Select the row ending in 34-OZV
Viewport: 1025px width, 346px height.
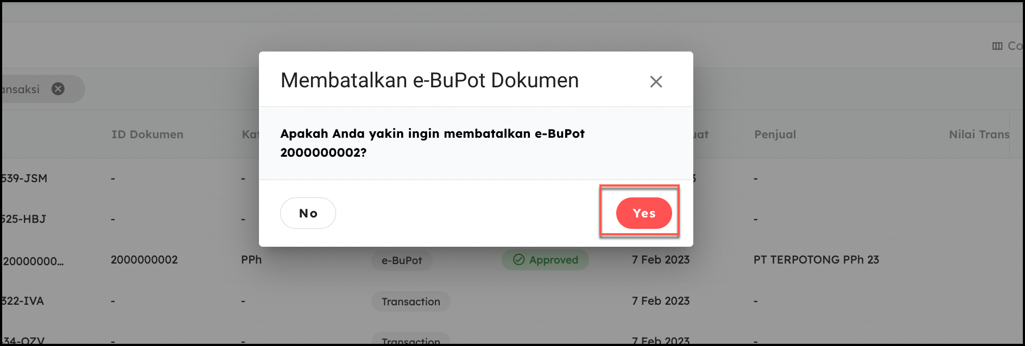click(x=23, y=341)
